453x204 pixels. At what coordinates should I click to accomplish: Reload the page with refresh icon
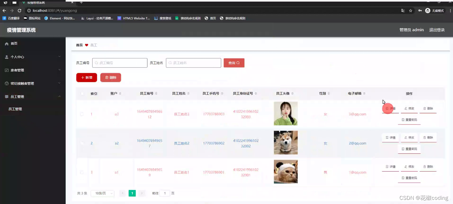pyautogui.click(x=19, y=11)
